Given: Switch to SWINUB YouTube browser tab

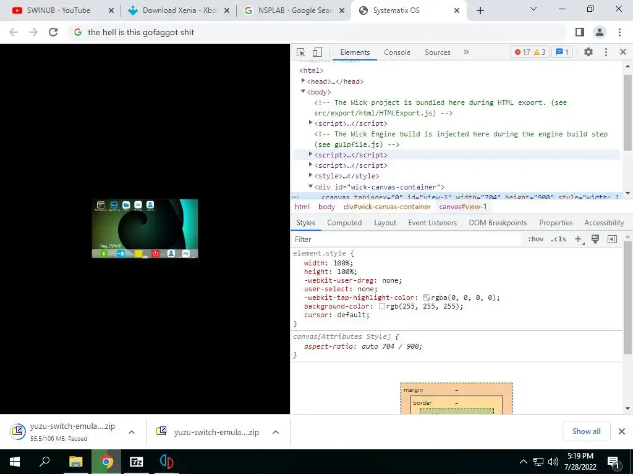Looking at the screenshot, I should (59, 10).
